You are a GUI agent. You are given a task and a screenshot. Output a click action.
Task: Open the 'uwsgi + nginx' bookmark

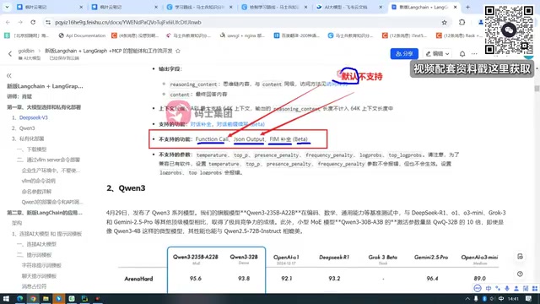pos(242,35)
